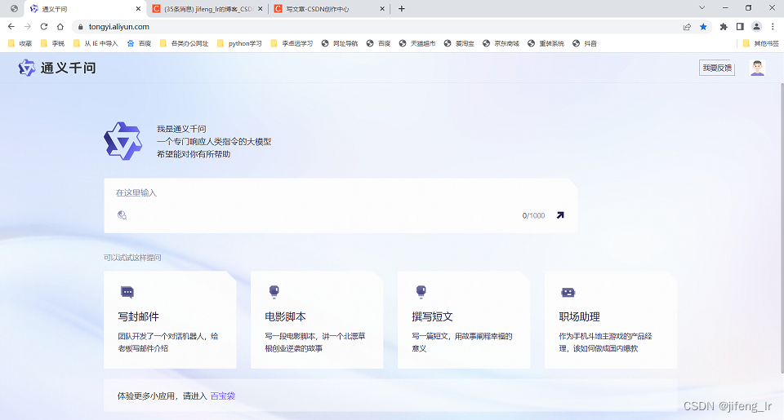Viewport: 784px width, 420px height.
Task: Close the 通义千问 tab
Action: (139, 9)
